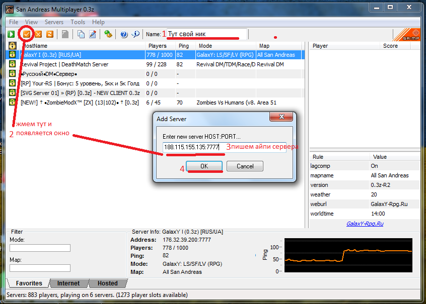
Task: Click the HOST:PORT input in Add Server
Action: click(x=224, y=147)
